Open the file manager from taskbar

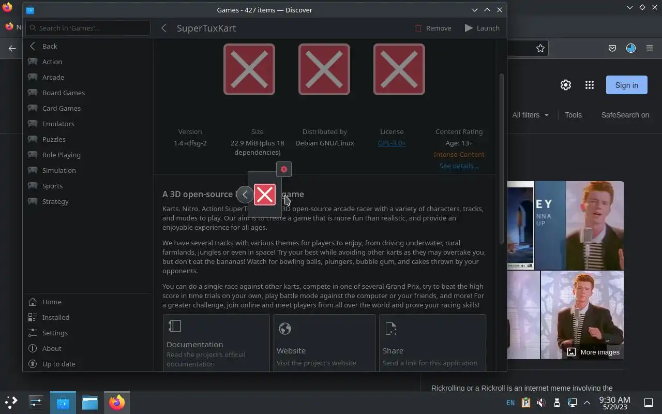pyautogui.click(x=89, y=402)
